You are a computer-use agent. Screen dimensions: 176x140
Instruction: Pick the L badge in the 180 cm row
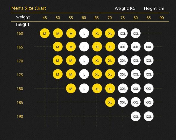coord(84,89)
